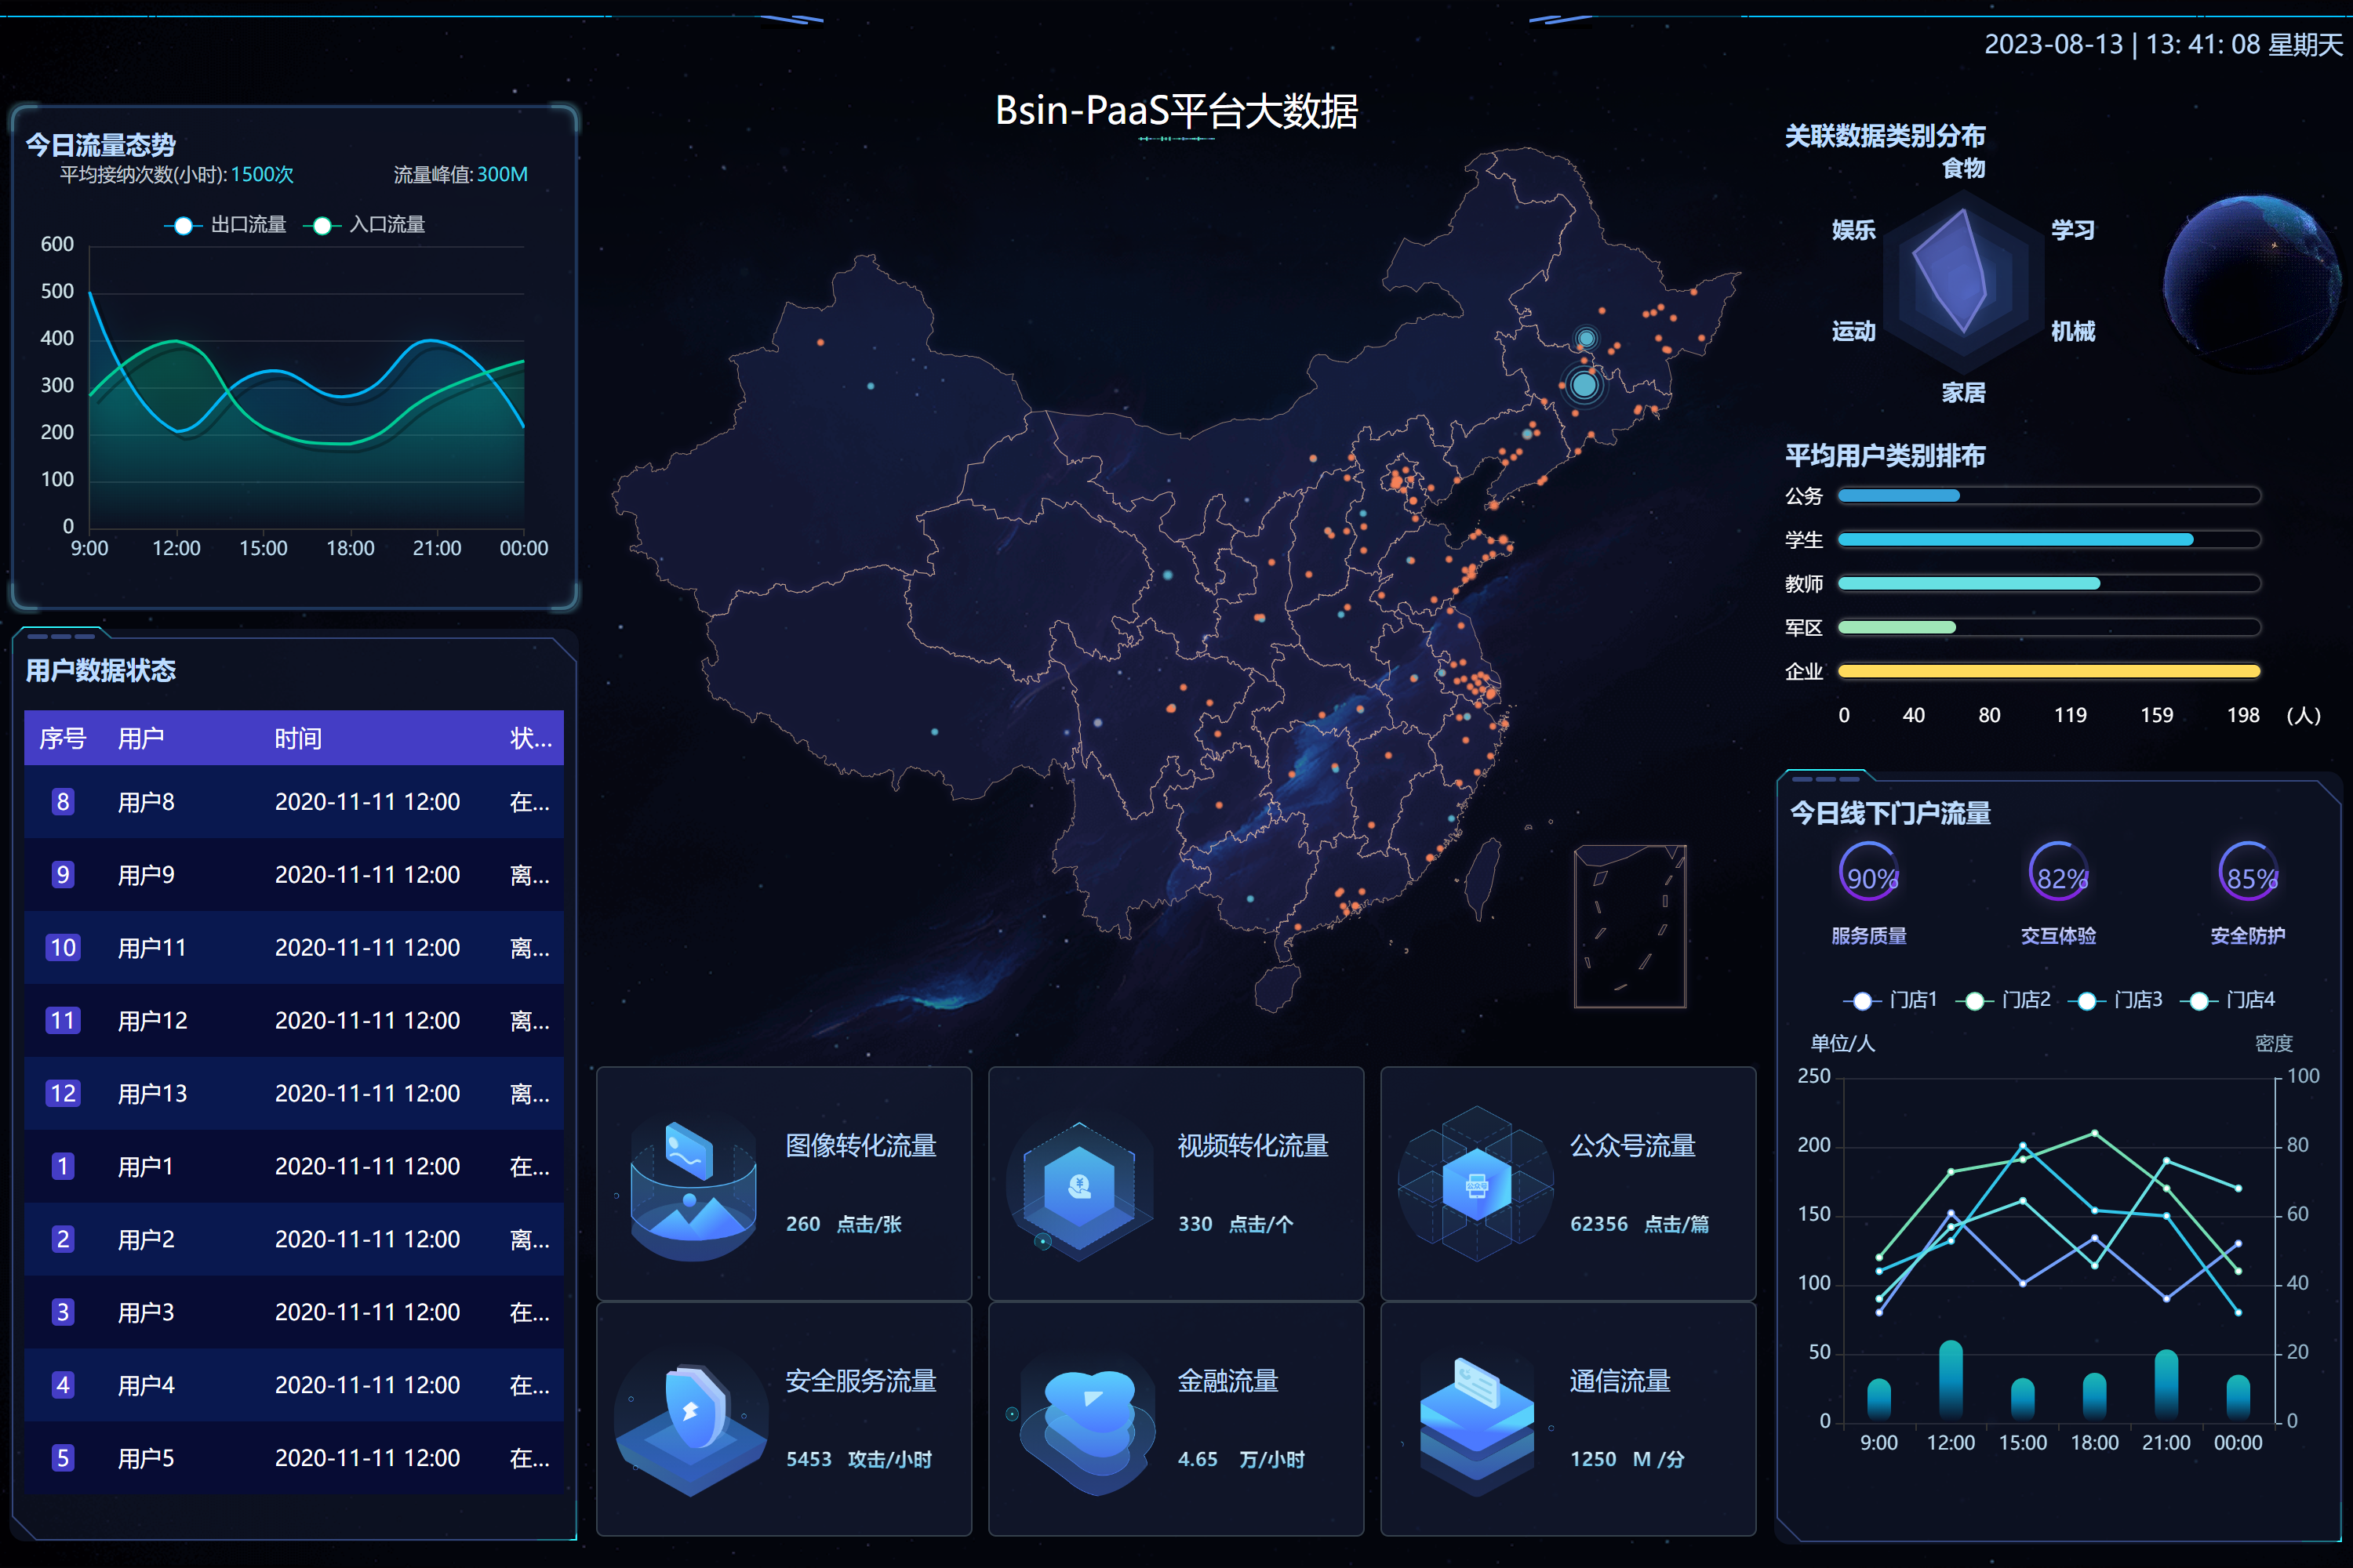Viewport: 2353px width, 1568px height.
Task: Click the rotating globe graphic
Action: [2251, 282]
